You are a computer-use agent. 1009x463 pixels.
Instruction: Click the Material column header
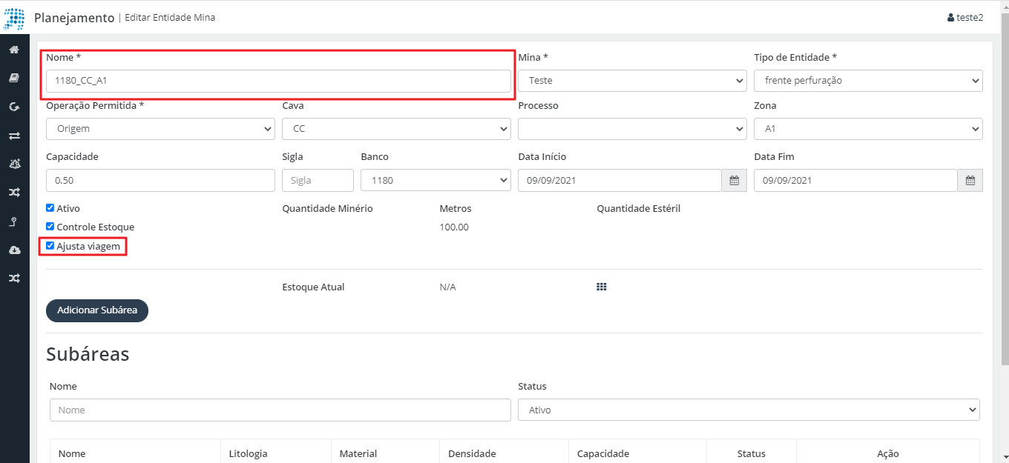tap(358, 453)
